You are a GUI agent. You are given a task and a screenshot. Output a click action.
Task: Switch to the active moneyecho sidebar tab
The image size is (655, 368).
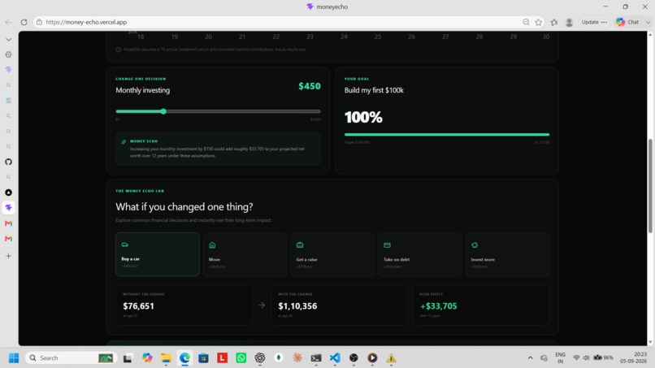(x=8, y=208)
